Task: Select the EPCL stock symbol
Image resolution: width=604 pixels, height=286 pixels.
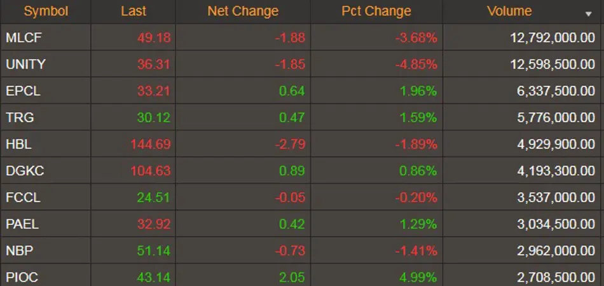Action: [23, 91]
